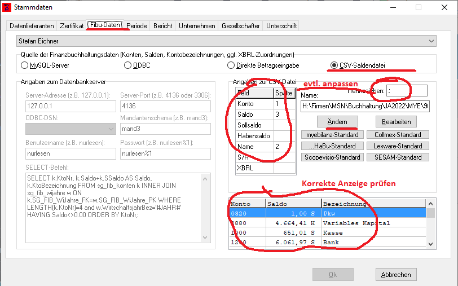The image size is (458, 286).
Task: Select the CSV-Saldendatei radio button
Action: [334, 65]
